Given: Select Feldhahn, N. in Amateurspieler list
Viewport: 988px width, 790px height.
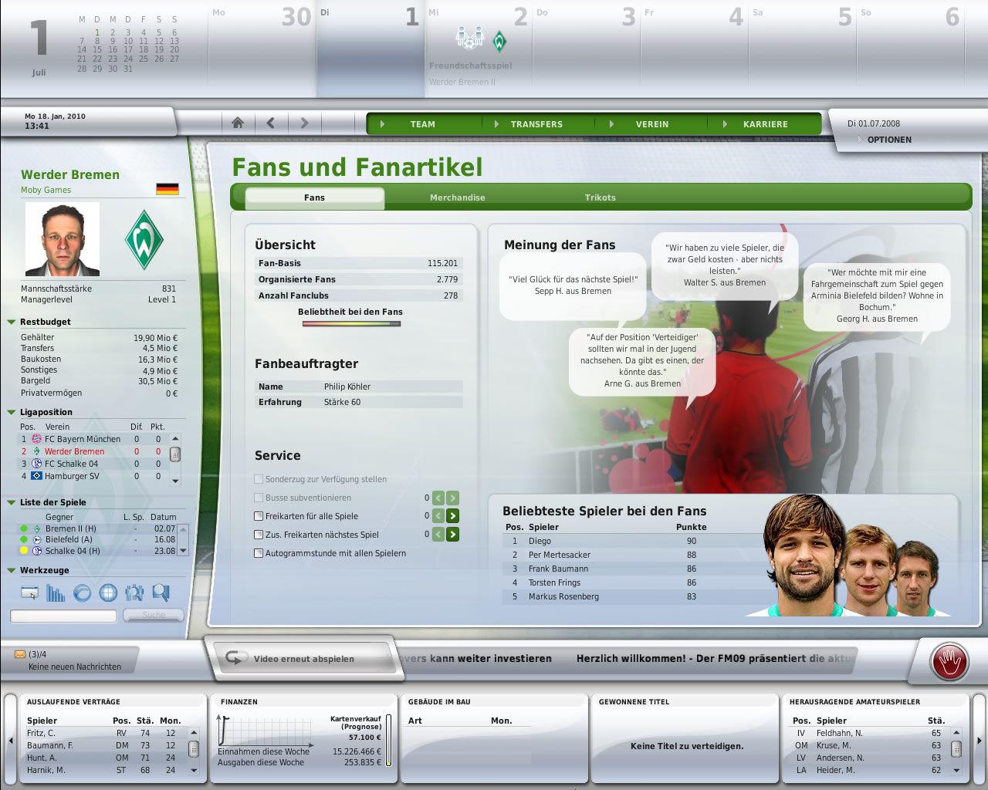Looking at the screenshot, I should click(x=868, y=733).
